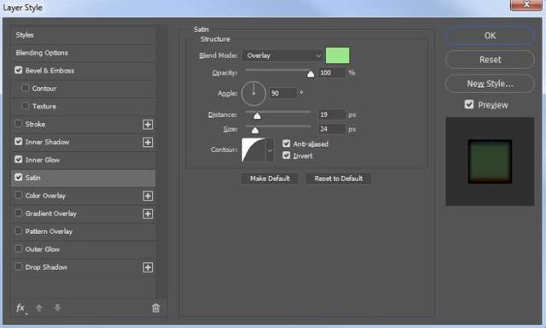Image resolution: width=546 pixels, height=328 pixels.
Task: Uncheck the Satin checkbox
Action: (19, 177)
